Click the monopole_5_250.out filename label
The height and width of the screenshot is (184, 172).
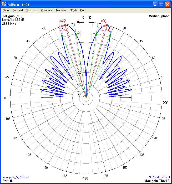(14, 177)
